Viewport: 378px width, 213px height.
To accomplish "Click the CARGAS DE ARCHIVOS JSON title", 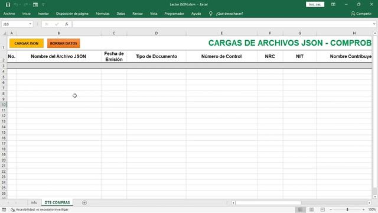I will 290,43.
